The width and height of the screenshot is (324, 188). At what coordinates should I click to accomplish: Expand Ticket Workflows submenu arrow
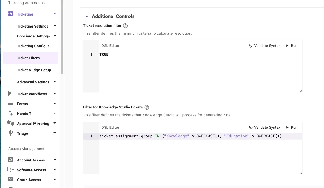point(55,94)
